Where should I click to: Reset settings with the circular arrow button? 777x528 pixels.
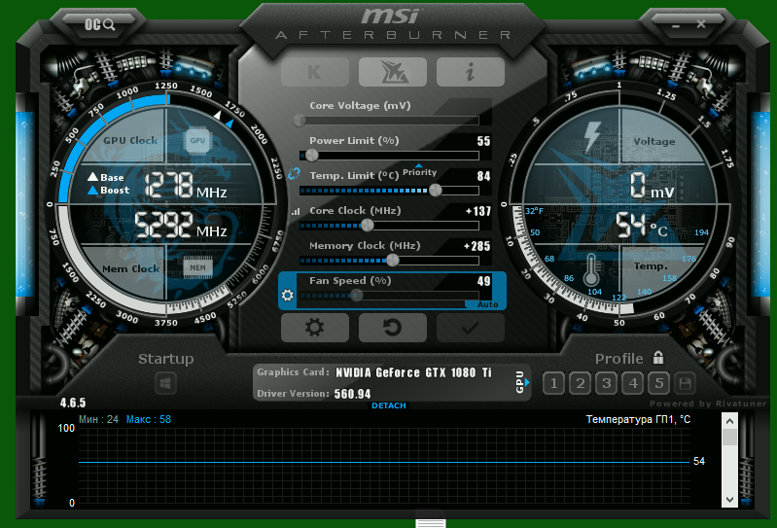[393, 328]
